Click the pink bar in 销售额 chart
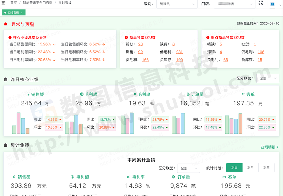The image size is (283, 196). pyautogui.click(x=19, y=123)
